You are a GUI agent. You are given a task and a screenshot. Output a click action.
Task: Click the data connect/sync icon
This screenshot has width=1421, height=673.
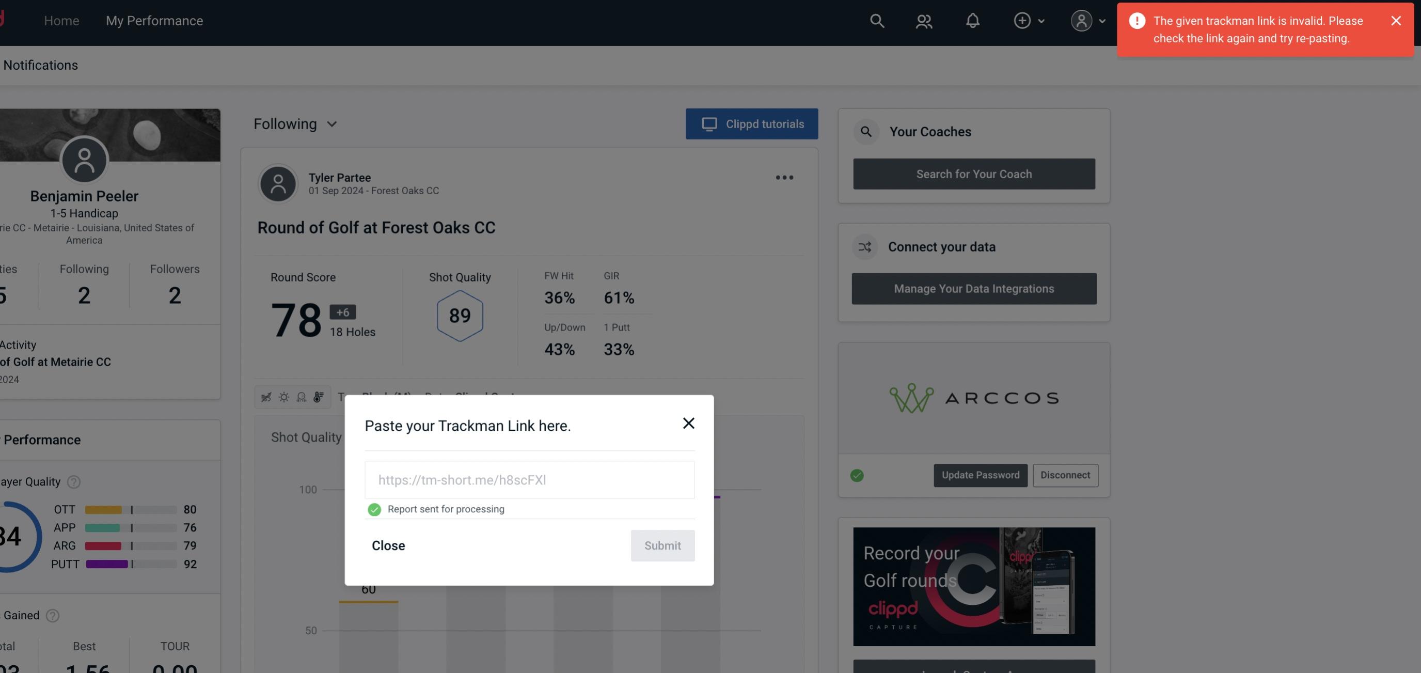coord(864,246)
